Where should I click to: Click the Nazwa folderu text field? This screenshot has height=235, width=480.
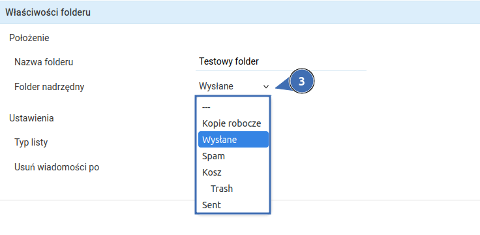[x=281, y=61]
